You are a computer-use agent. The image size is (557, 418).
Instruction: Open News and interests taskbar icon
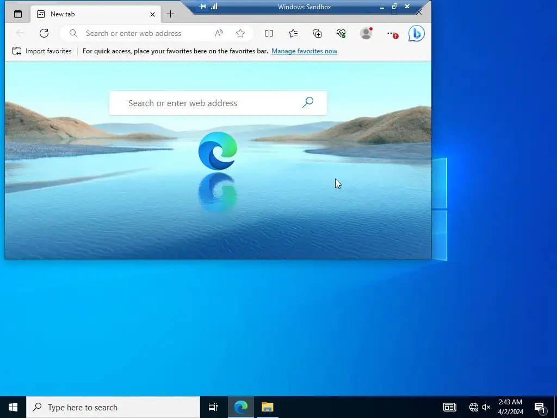coord(450,407)
